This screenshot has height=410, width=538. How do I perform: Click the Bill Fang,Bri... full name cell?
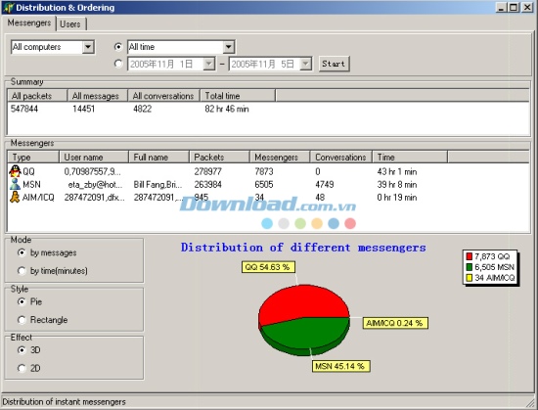[x=157, y=184]
